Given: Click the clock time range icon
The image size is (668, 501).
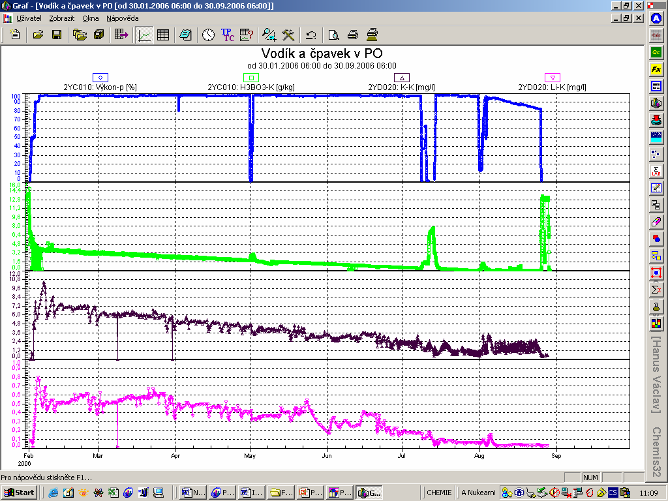Looking at the screenshot, I should [208, 35].
